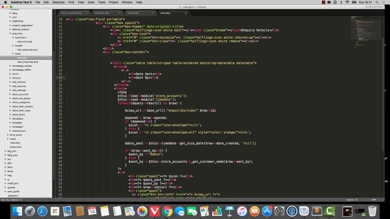The image size is (390, 219).
Task: Open the Photos app in dock
Action: [142, 211]
